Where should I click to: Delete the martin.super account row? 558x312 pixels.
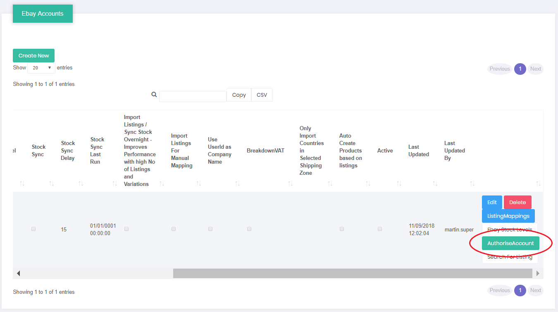517,202
